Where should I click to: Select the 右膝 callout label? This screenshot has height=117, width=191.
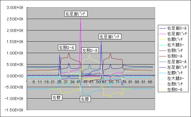click(57, 97)
